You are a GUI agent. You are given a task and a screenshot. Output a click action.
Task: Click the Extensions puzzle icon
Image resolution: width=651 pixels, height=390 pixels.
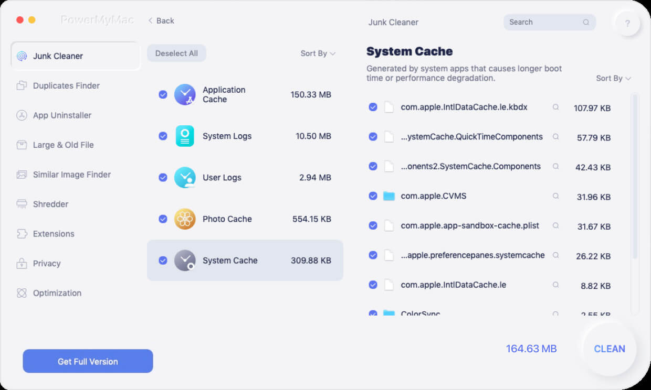pyautogui.click(x=22, y=234)
